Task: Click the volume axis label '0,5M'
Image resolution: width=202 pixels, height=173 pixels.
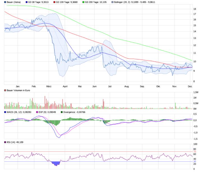Action: click(x=196, y=103)
